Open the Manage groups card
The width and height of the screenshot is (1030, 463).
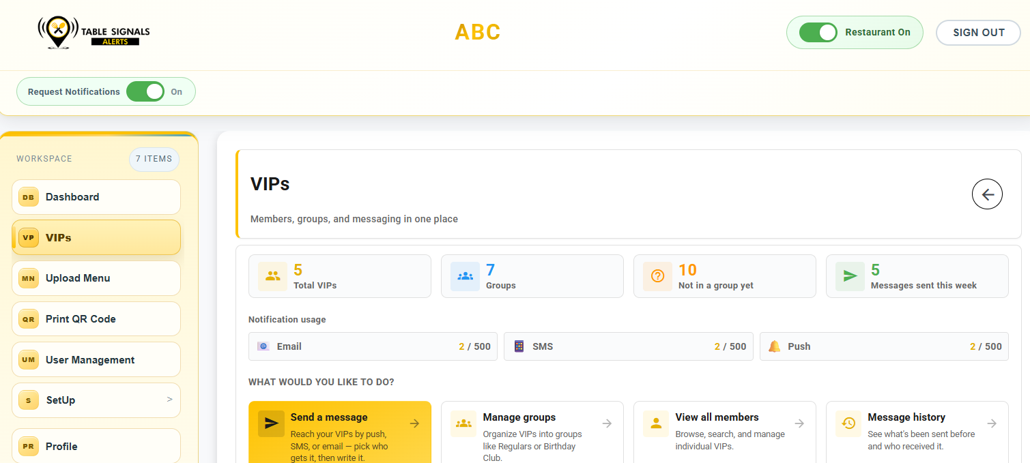tap(532, 432)
